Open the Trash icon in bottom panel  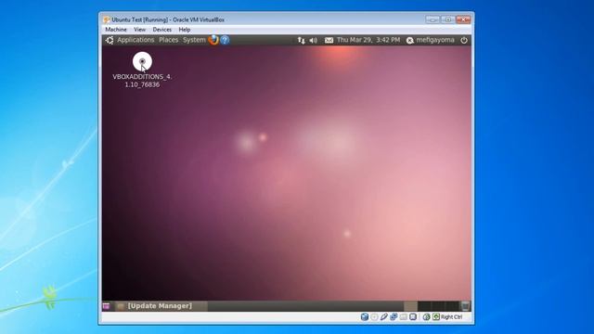pyautogui.click(x=465, y=306)
